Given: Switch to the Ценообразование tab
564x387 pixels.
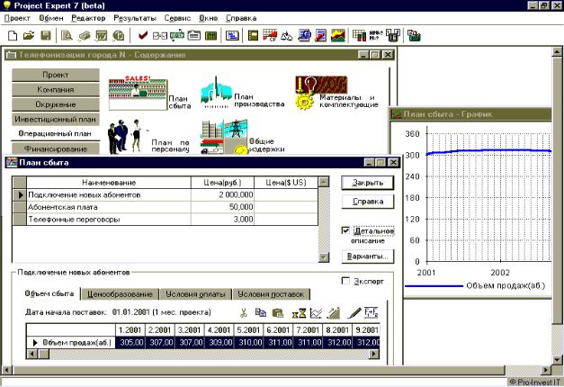Looking at the screenshot, I should [120, 294].
